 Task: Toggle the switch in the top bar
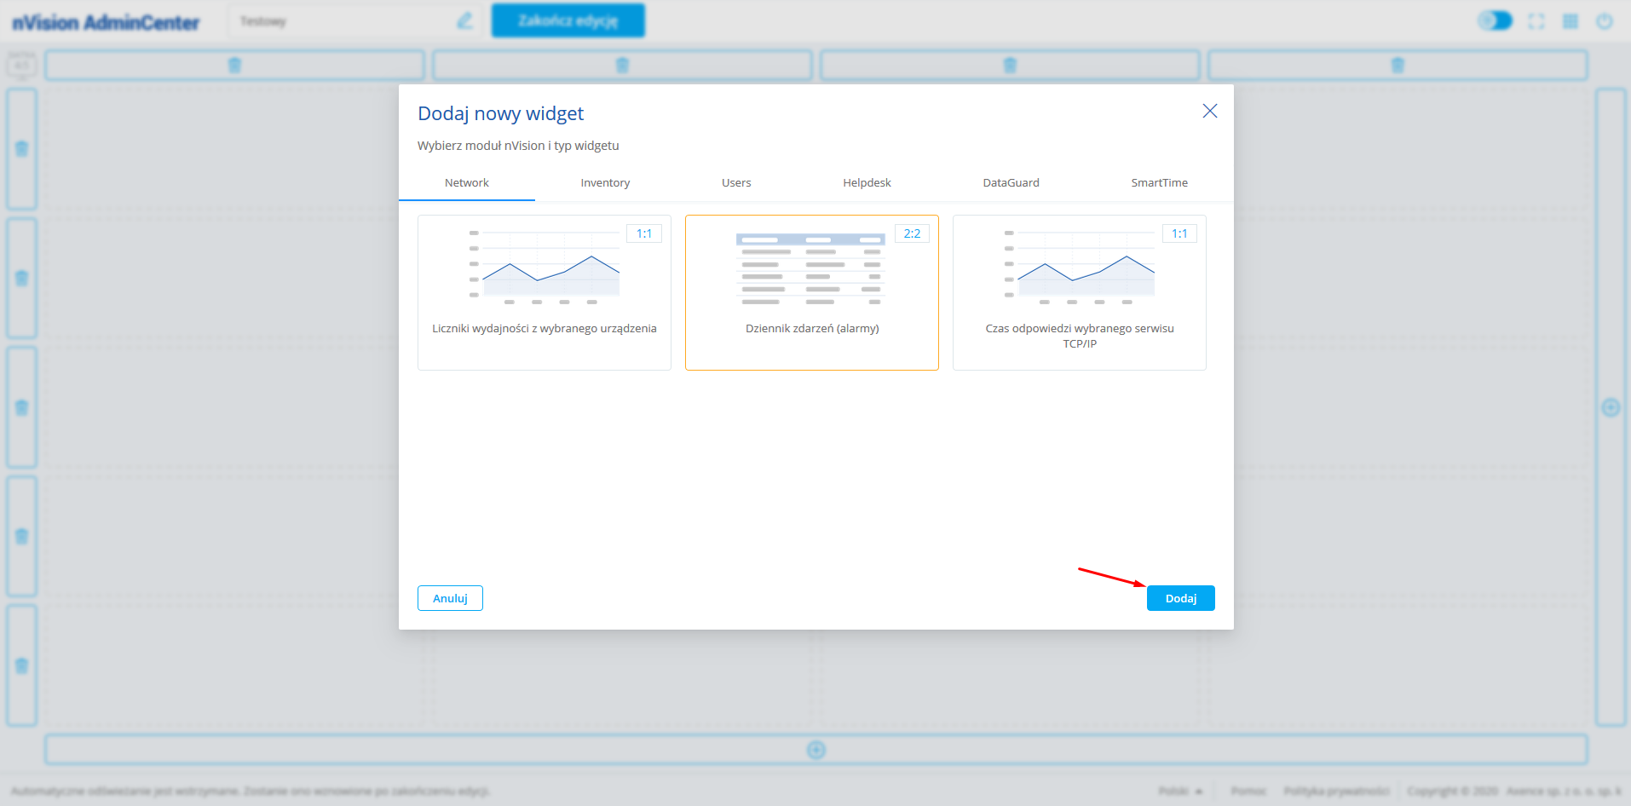1495,21
